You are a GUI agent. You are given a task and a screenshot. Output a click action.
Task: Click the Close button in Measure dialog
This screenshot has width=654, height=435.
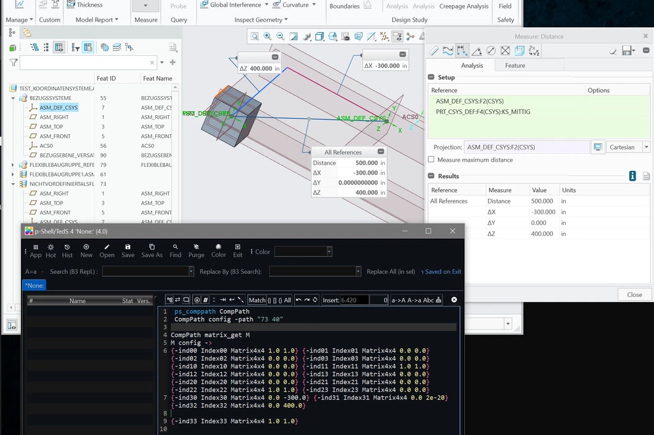coord(634,294)
